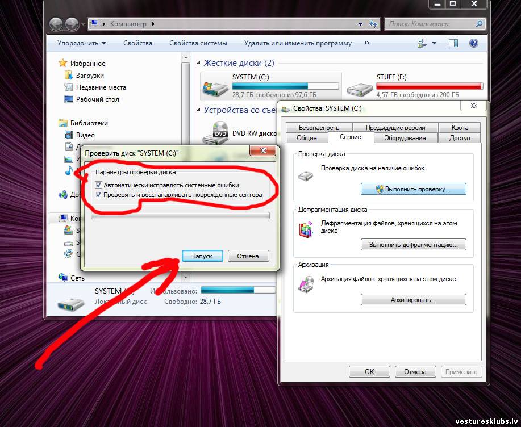The image size is (521, 427).
Task: Open the 'Упорядочить' dropdown menu
Action: [81, 43]
